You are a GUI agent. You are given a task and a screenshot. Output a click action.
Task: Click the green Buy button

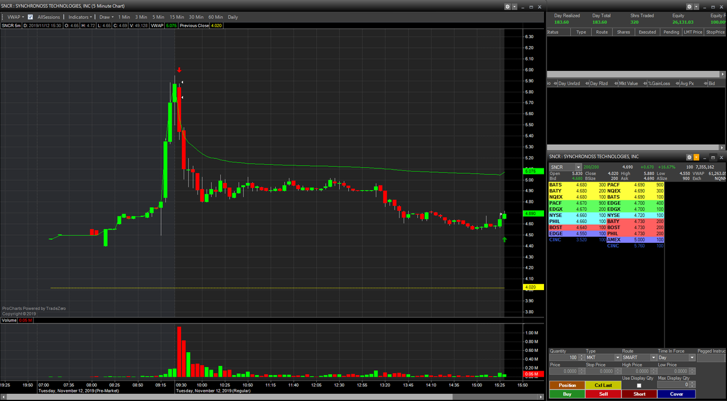567,394
